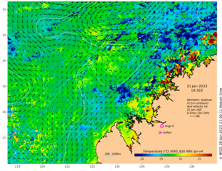Click latitude axis label -12
Viewport: 222px width, 171px height.
tap(4, 9)
